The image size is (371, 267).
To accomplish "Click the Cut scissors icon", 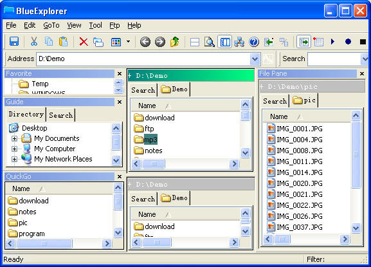I will 34,42.
